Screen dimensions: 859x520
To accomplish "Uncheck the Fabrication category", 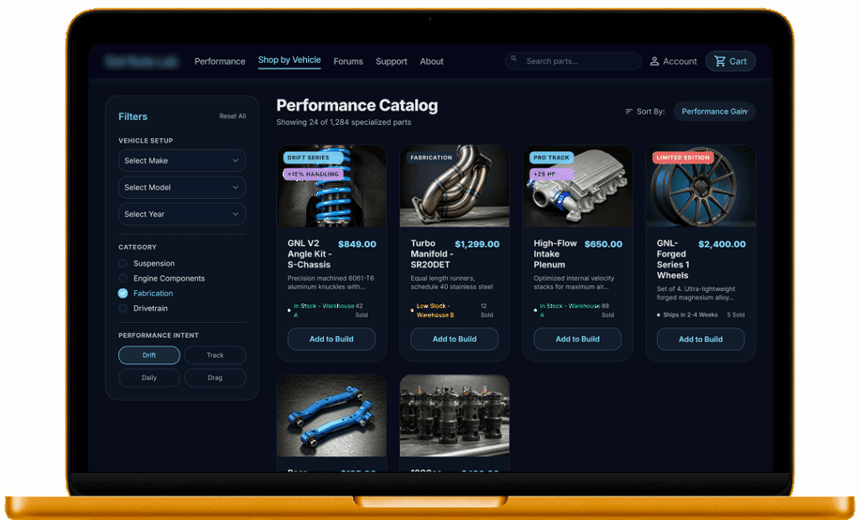I will pyautogui.click(x=122, y=294).
